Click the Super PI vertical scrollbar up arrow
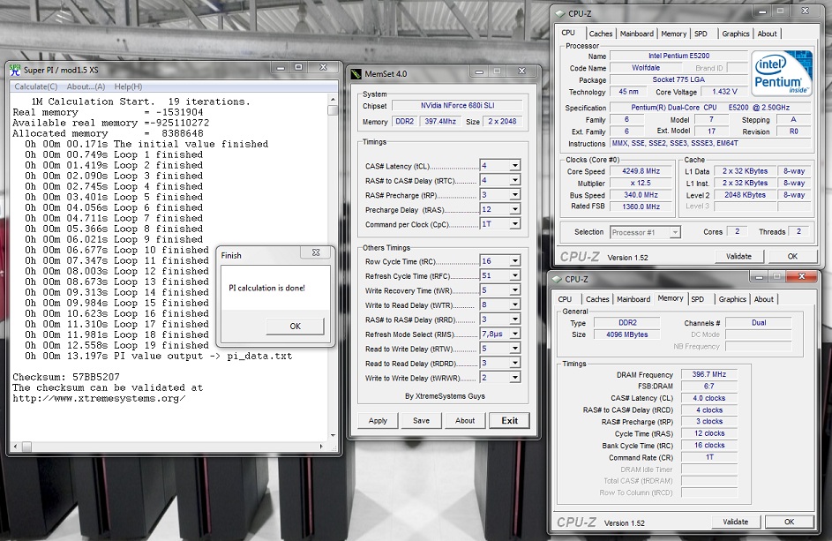832x541 pixels. tap(333, 99)
